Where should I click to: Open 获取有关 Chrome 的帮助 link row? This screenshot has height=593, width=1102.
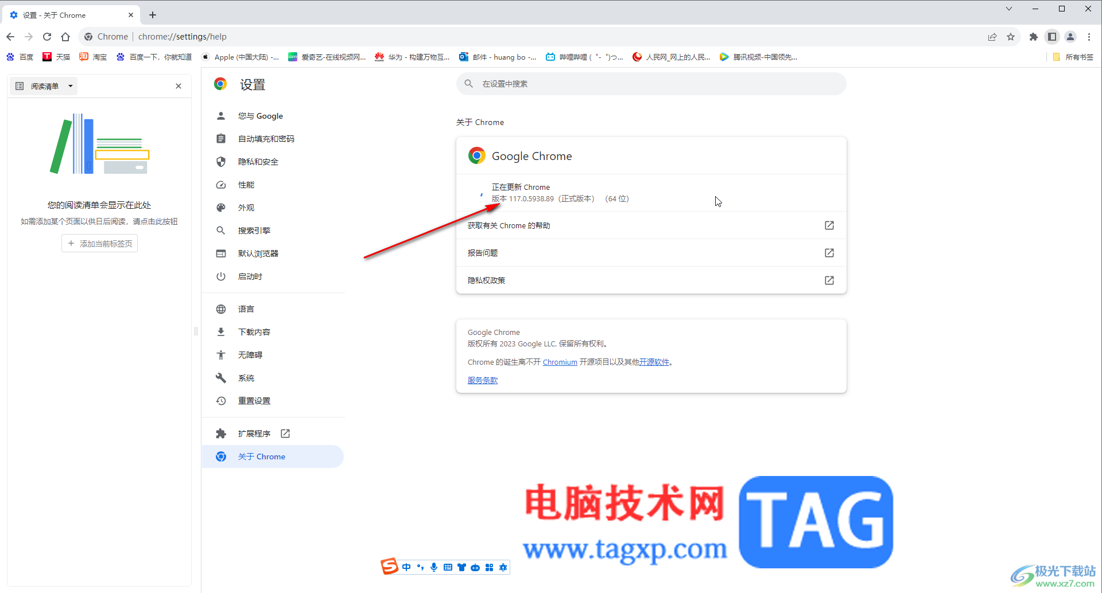pyautogui.click(x=651, y=225)
